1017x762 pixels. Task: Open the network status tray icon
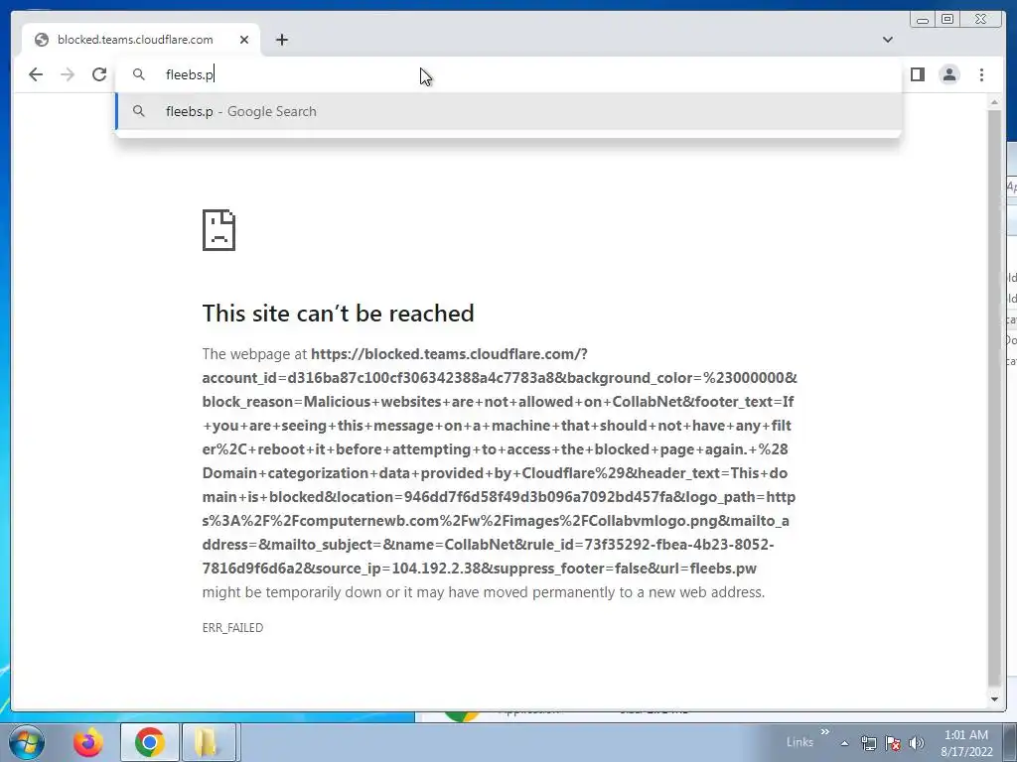[x=868, y=743]
